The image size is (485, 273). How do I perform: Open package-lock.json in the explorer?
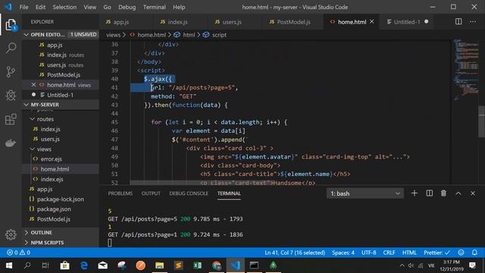click(x=61, y=199)
